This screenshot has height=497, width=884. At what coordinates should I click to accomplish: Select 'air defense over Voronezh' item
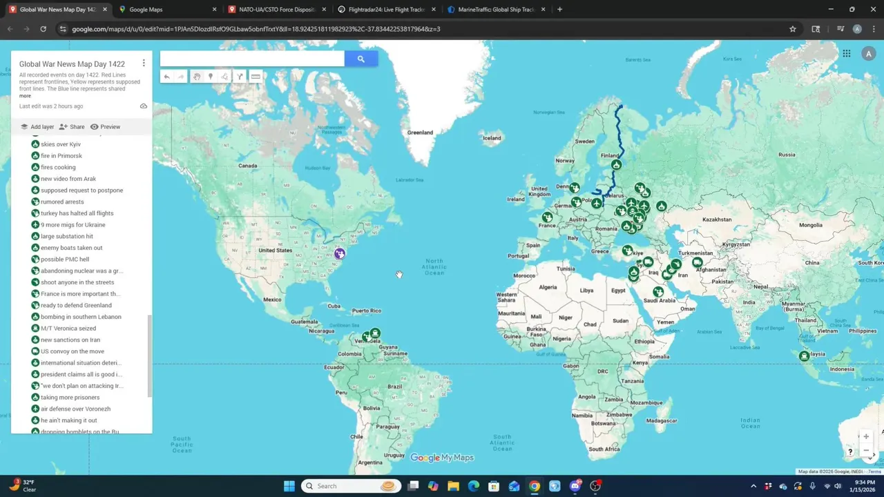pyautogui.click(x=76, y=409)
